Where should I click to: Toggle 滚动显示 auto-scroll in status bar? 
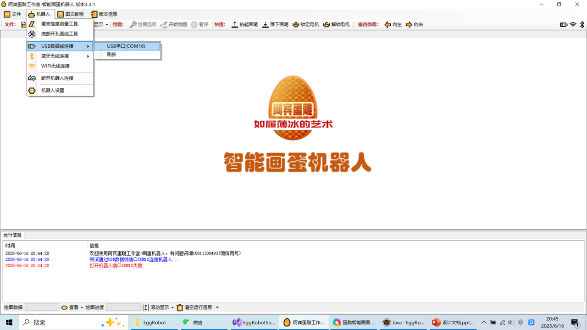click(156, 308)
